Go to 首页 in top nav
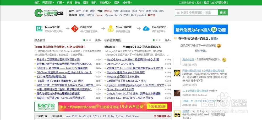 click(x=37, y=3)
